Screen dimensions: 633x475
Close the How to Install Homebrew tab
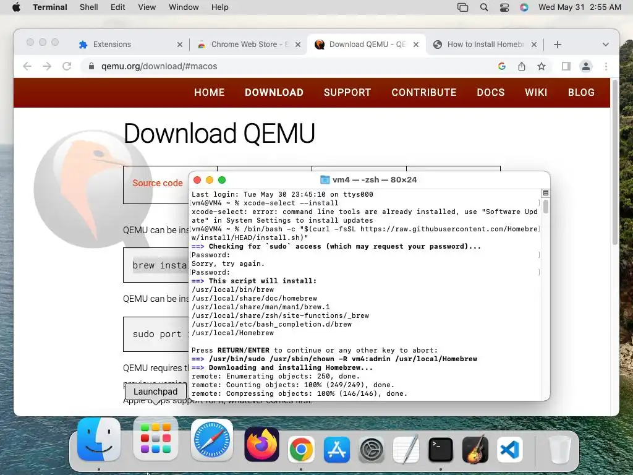pos(534,45)
